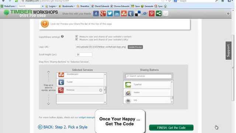Click Selected Services scroll down arrow
The height and width of the screenshot is (133, 236).
click(105, 102)
